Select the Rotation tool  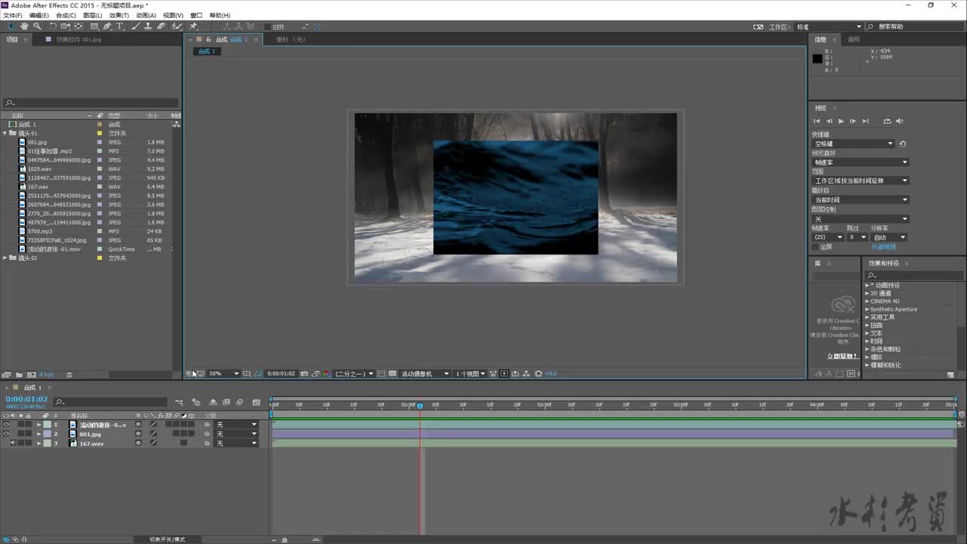coord(53,26)
